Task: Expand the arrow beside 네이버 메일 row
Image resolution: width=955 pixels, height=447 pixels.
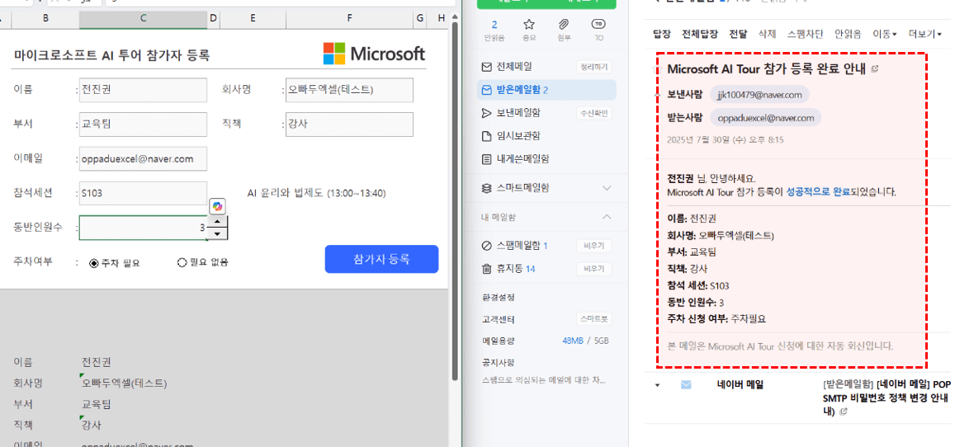Action: (657, 385)
